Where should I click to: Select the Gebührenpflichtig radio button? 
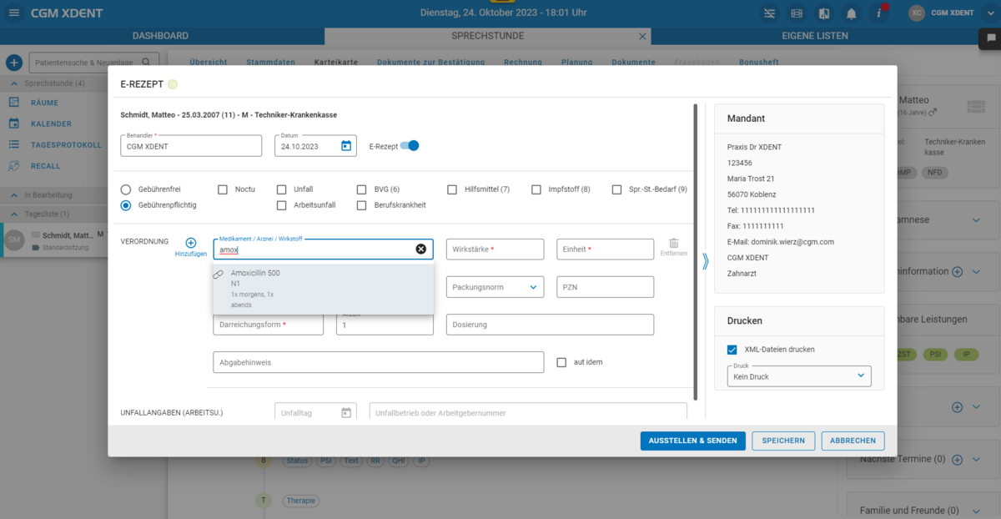tap(126, 205)
